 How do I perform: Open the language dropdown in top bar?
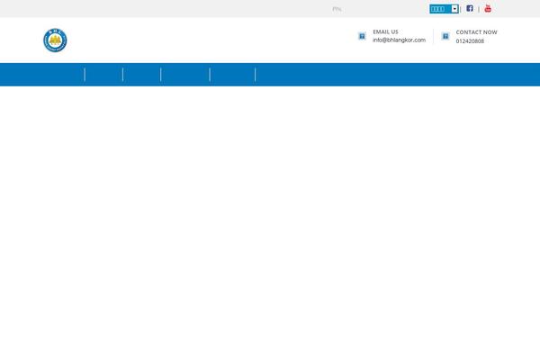(x=444, y=9)
